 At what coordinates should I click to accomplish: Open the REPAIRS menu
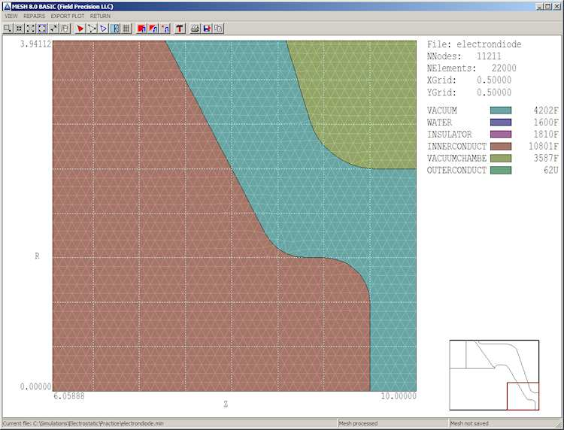pyautogui.click(x=34, y=16)
